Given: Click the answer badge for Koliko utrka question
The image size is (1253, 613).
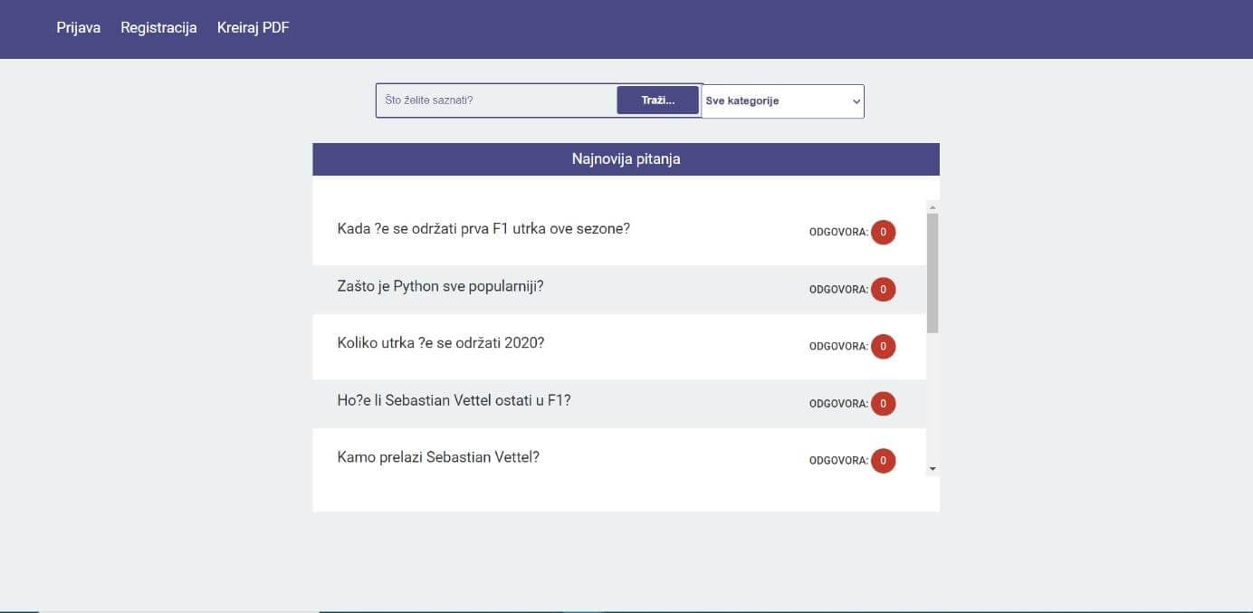Looking at the screenshot, I should (883, 347).
